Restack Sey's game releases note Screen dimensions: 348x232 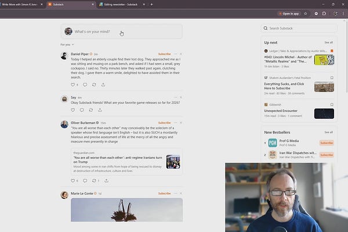click(91, 110)
